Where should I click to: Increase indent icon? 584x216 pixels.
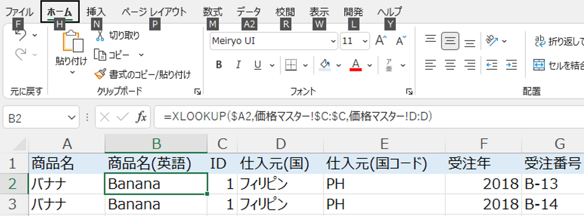[x=512, y=65]
